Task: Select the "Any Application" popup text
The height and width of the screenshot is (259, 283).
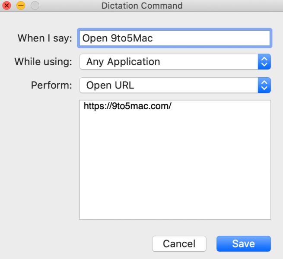Action: pos(123,62)
